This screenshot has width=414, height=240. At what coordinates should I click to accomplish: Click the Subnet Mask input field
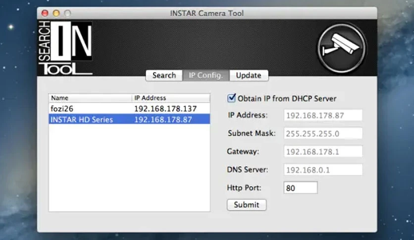click(x=323, y=133)
